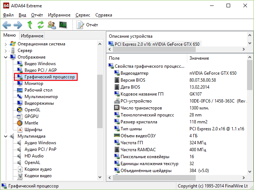Click the Версия BIOS row icon
Image resolution: width=254 pixels, height=190 pixels.
coord(117,80)
